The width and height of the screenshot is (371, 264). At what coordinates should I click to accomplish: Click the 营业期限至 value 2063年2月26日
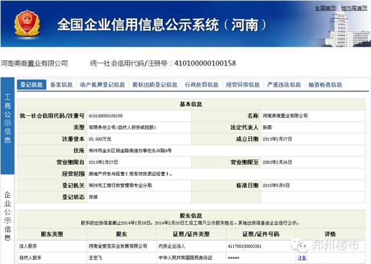tap(277, 162)
